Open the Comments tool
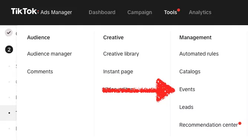Screen dimensions: 248x140 [x=40, y=71]
